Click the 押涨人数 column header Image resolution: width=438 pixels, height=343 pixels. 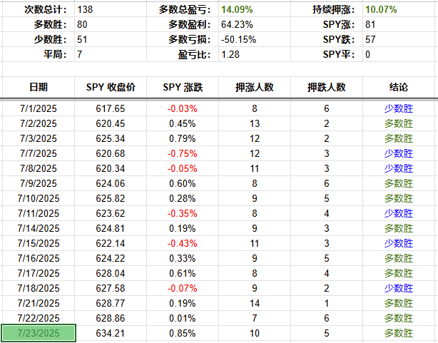tap(255, 87)
